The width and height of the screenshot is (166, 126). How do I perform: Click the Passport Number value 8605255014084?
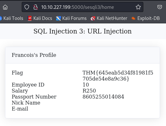click(103, 97)
